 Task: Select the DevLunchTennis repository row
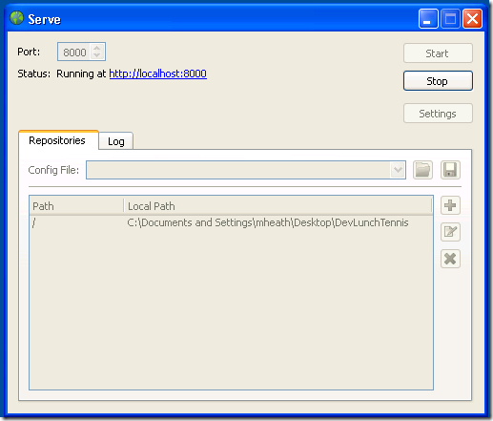(x=231, y=222)
